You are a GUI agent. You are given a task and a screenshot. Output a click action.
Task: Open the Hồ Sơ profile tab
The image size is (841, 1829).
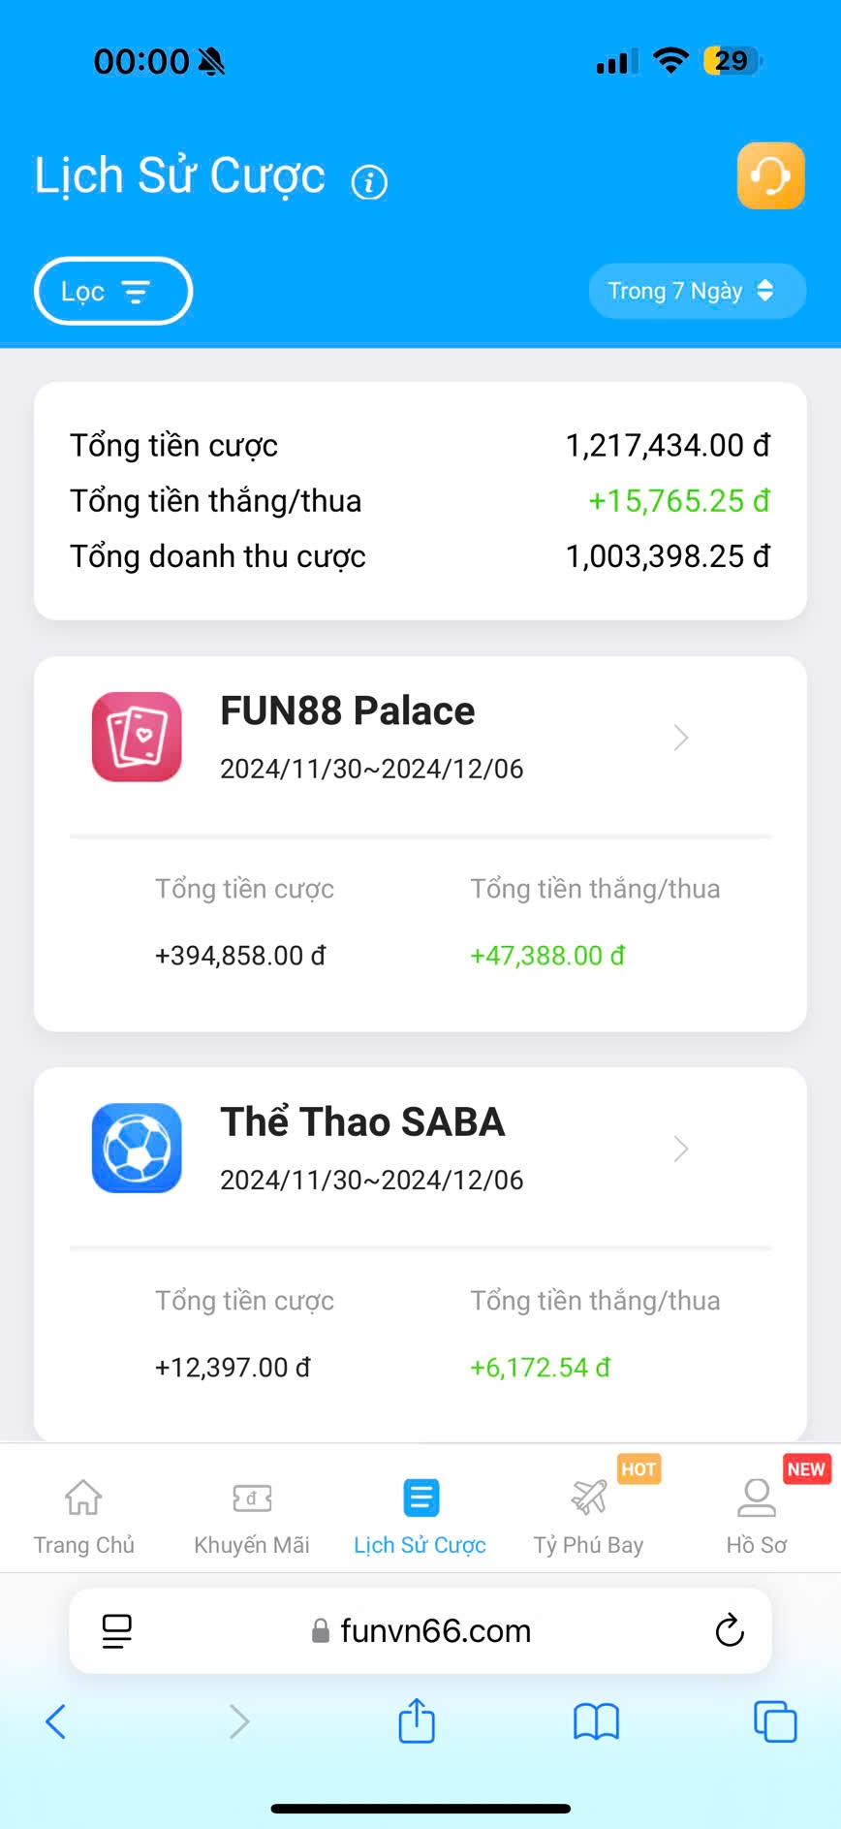tap(757, 1513)
